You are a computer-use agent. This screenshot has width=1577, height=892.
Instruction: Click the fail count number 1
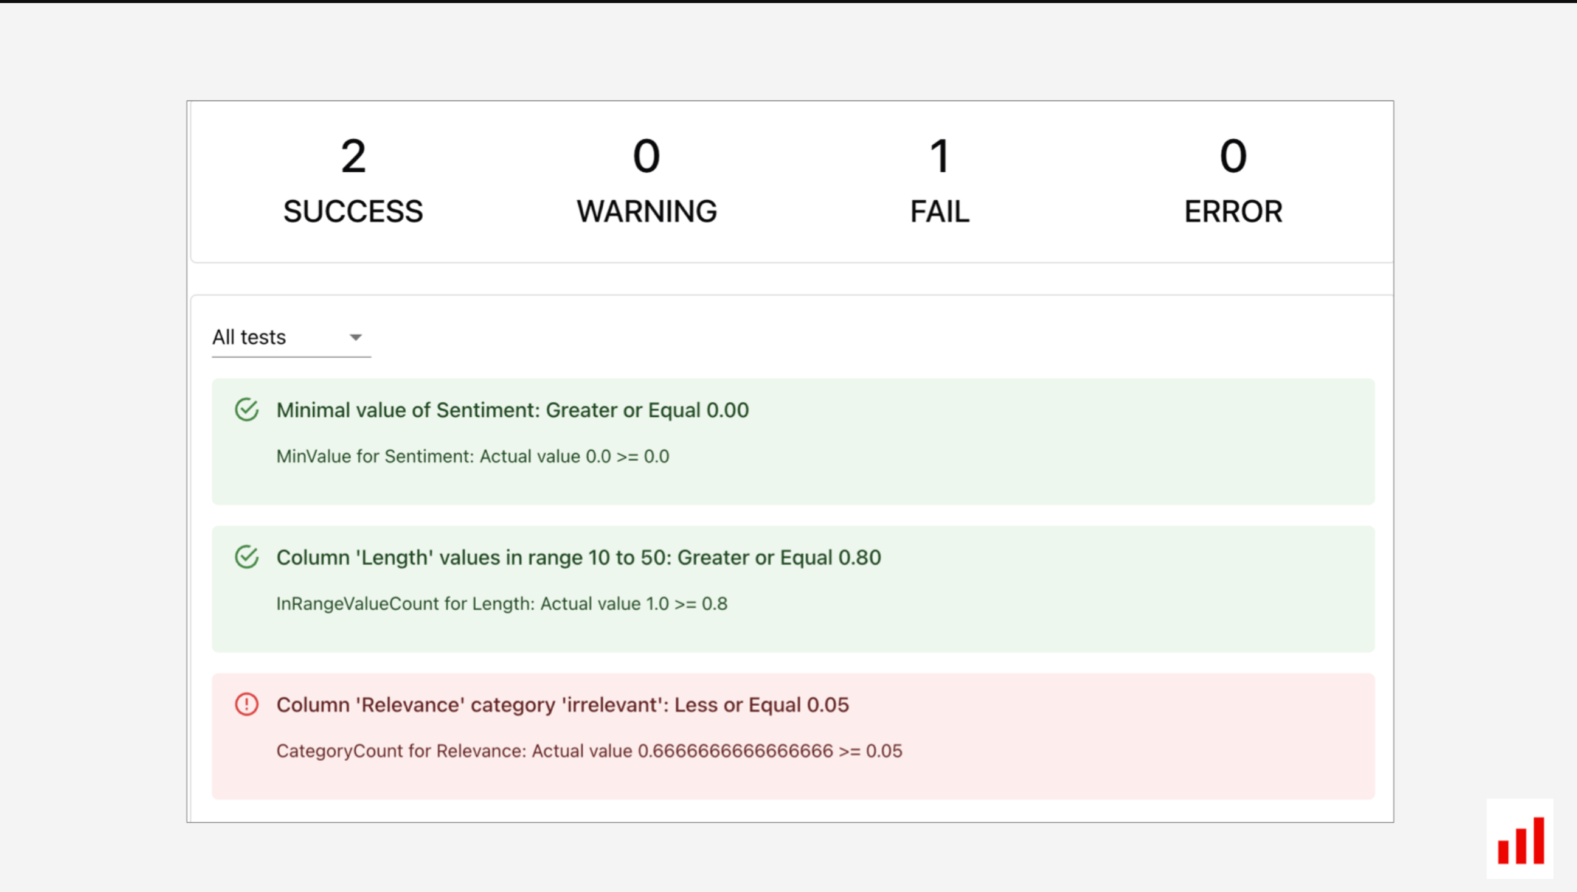click(940, 156)
